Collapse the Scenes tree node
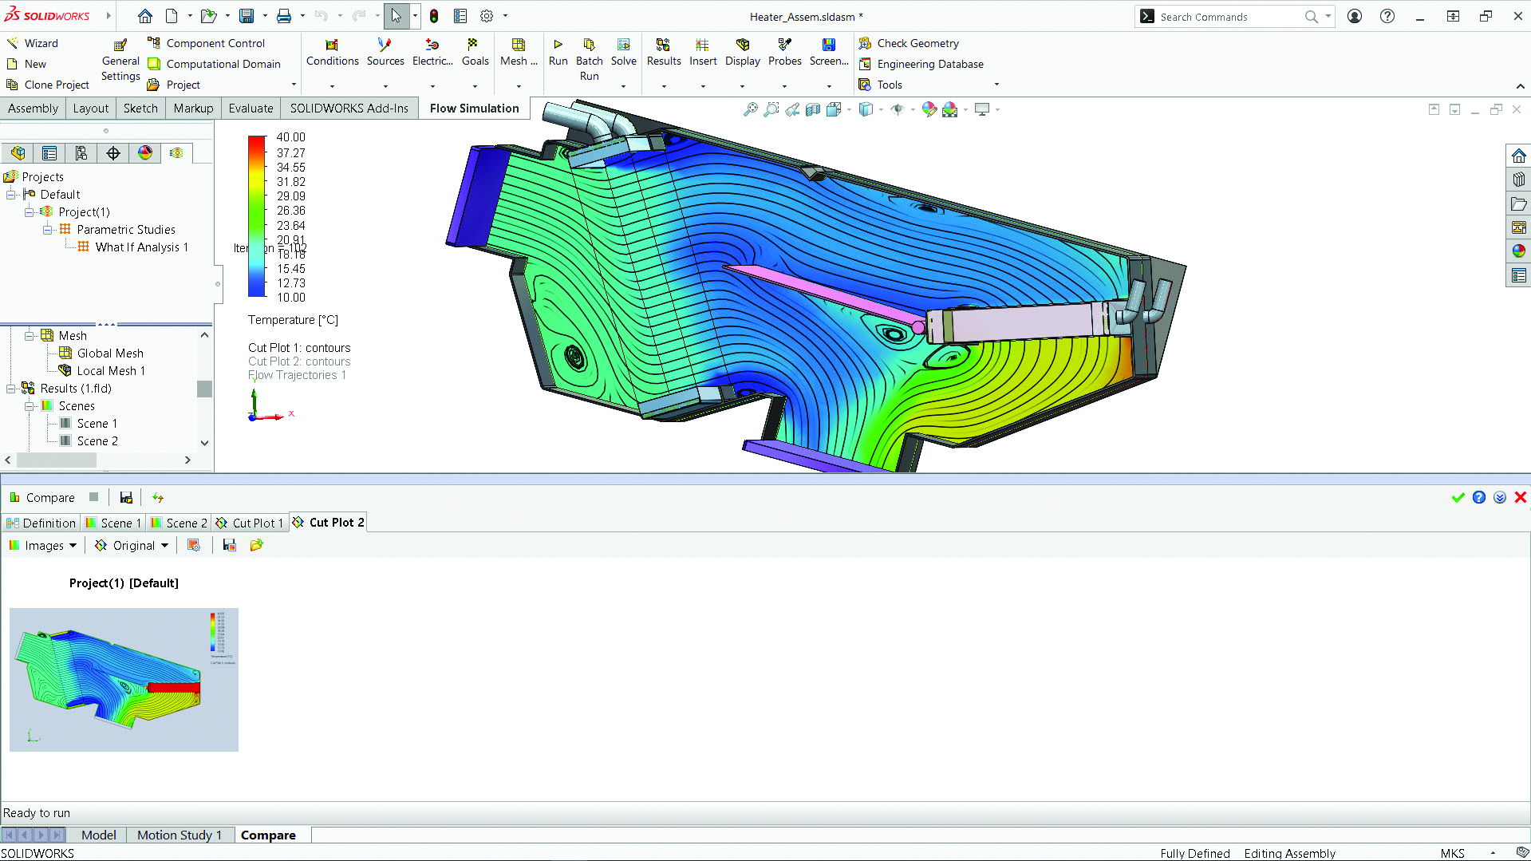The image size is (1531, 861). click(29, 406)
